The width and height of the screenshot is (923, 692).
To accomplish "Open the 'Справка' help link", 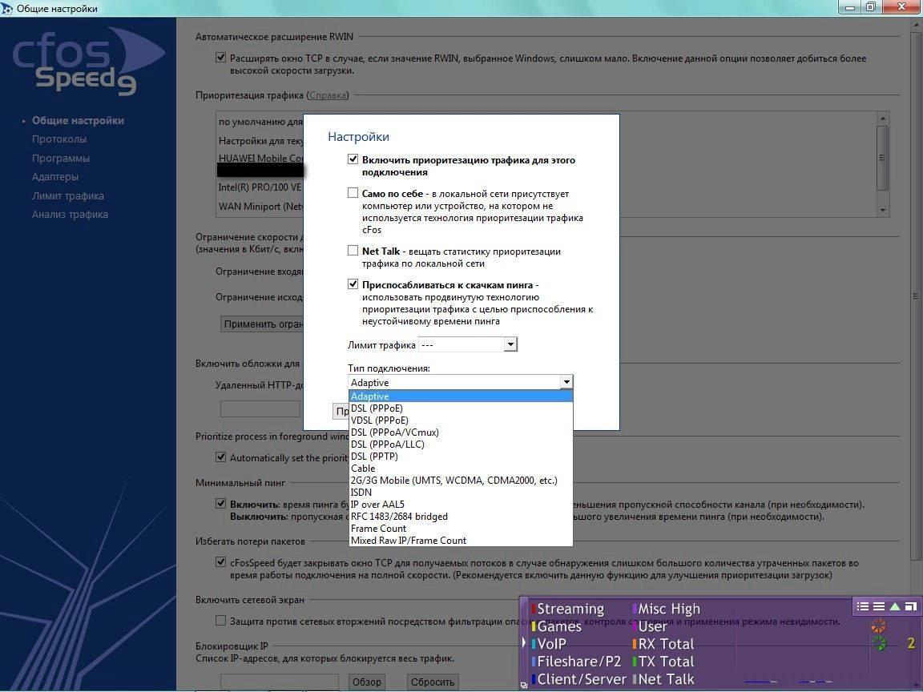I will 328,95.
